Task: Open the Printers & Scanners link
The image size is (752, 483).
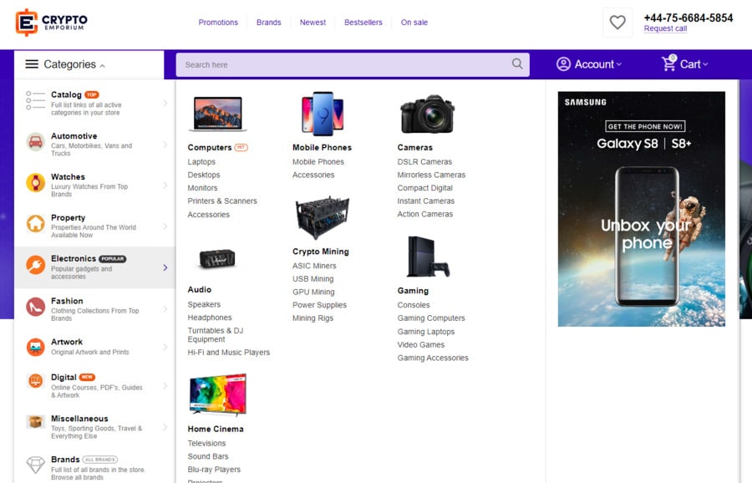Action: pos(222,201)
